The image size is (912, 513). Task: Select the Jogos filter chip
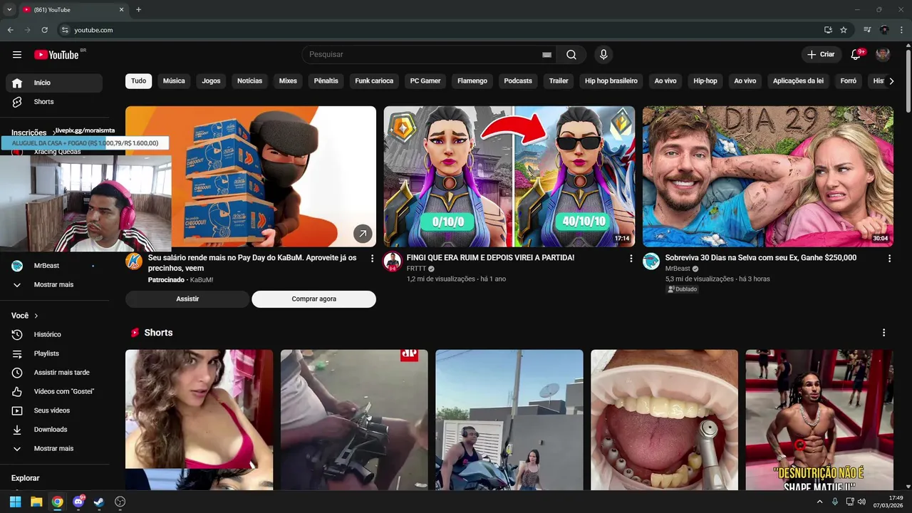click(211, 81)
